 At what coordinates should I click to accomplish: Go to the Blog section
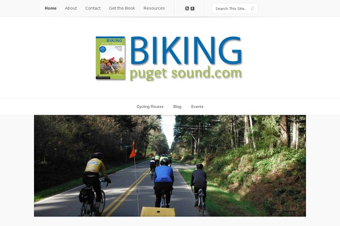(177, 107)
